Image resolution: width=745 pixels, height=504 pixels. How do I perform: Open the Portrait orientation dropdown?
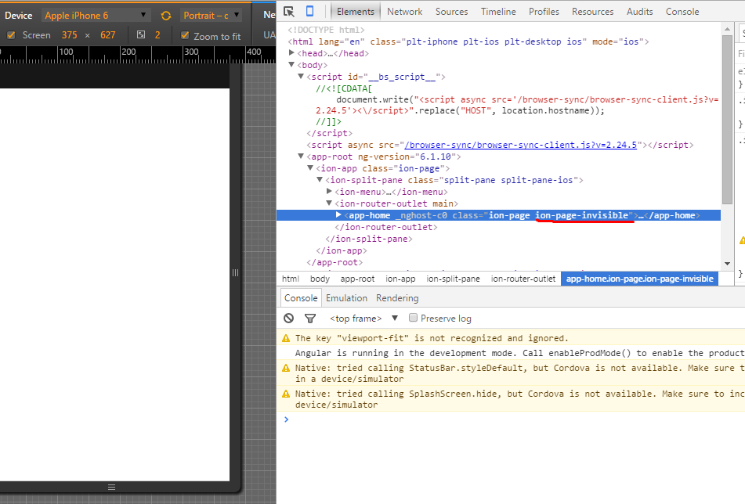tap(211, 16)
